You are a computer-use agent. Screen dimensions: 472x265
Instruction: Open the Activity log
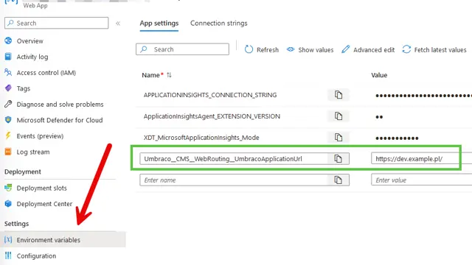32,57
